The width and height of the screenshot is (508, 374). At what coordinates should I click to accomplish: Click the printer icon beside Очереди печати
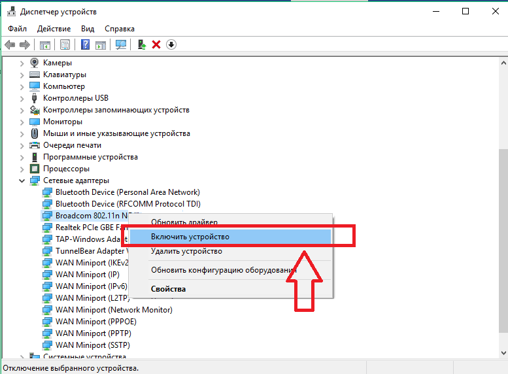coord(35,145)
